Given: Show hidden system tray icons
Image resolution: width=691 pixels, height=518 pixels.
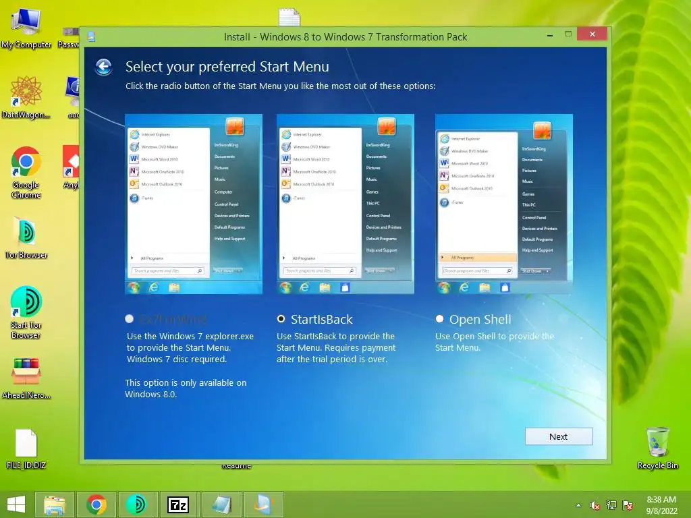Looking at the screenshot, I should pos(578,505).
